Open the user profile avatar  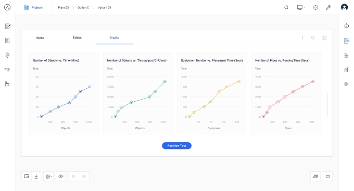[344, 7]
